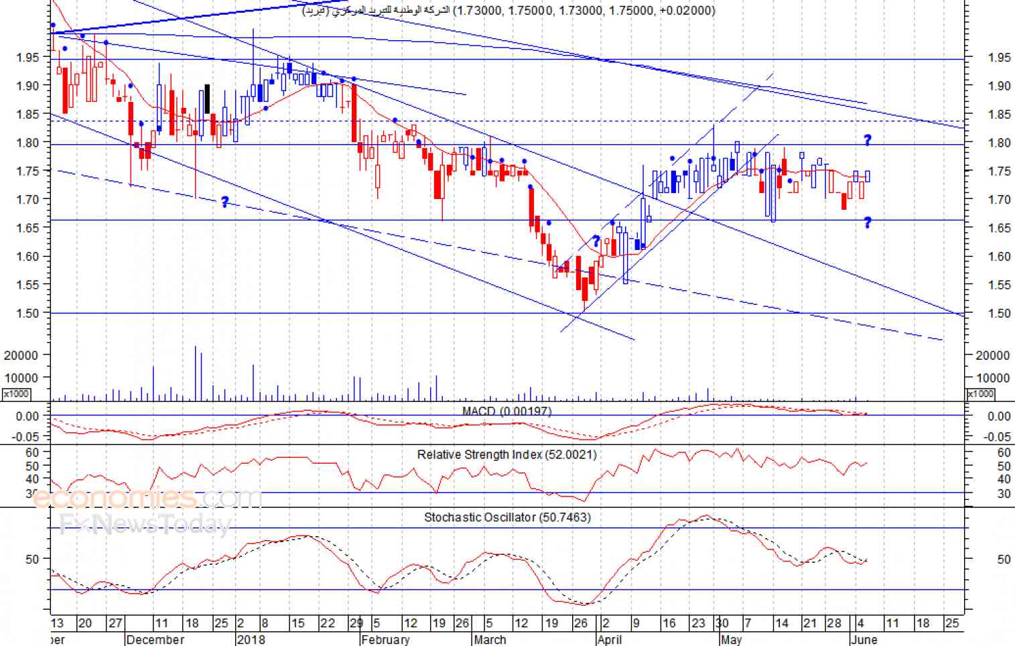The width and height of the screenshot is (1015, 646).
Task: Click the "Relative Strength Index (52.0021)" label
Action: [x=506, y=454]
